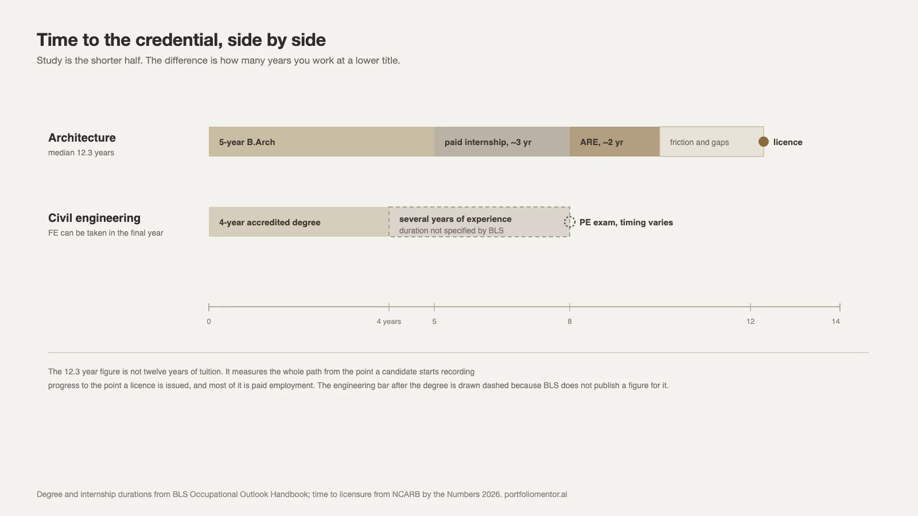Image resolution: width=918 pixels, height=516 pixels.
Task: Click the dashed PE exam circle marker
Action: click(x=569, y=222)
